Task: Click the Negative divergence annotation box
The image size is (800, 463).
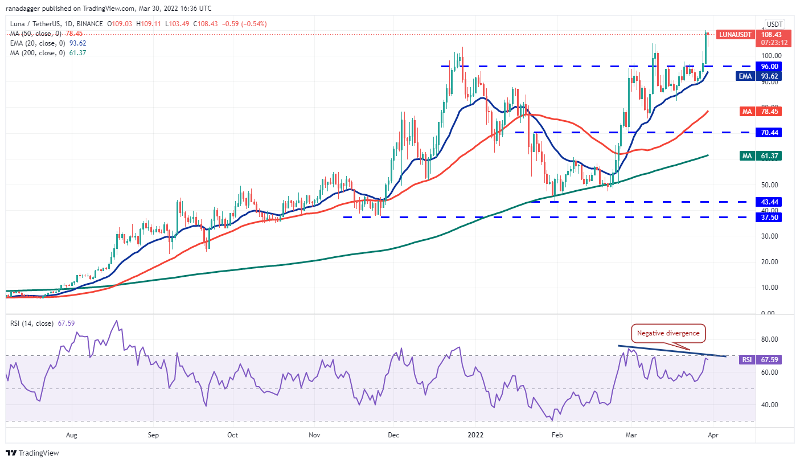Action: click(667, 333)
